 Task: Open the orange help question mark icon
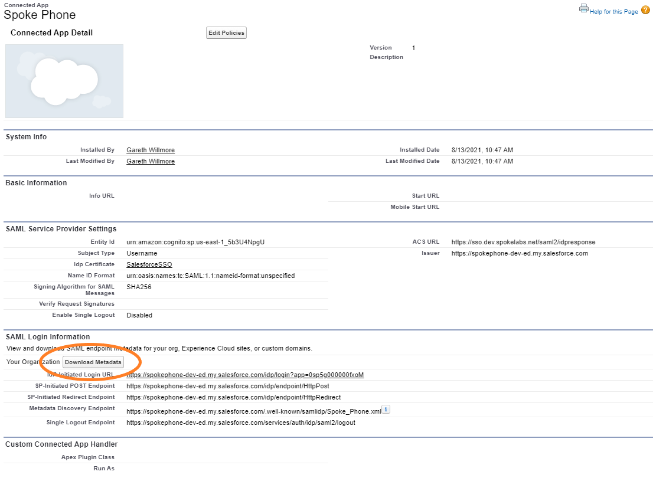645,10
